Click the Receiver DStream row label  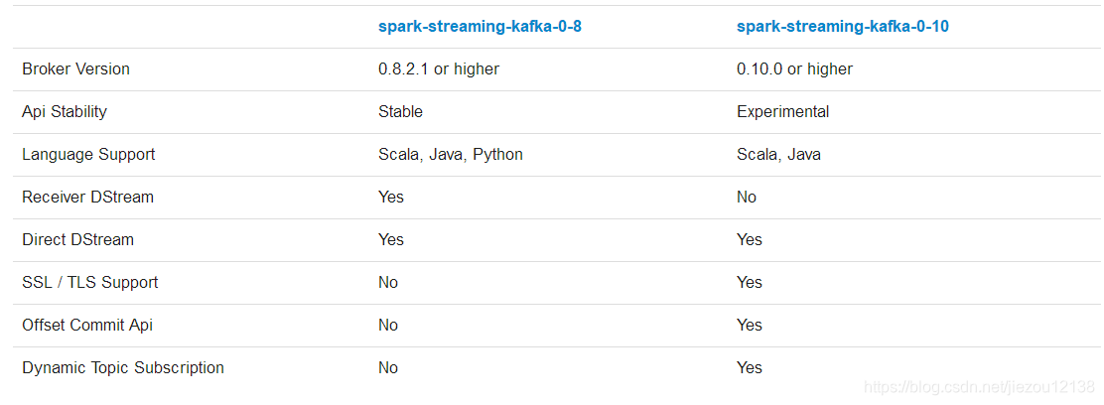point(88,198)
